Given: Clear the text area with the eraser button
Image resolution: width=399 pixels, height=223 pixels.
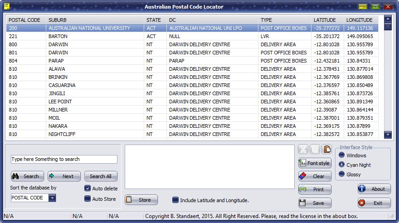Looking at the screenshot, I should pyautogui.click(x=315, y=176).
